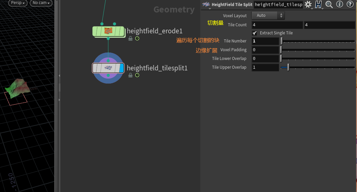Click the heightfield_erode1 node label
Viewport: 357px width, 192px height.
pos(155,31)
